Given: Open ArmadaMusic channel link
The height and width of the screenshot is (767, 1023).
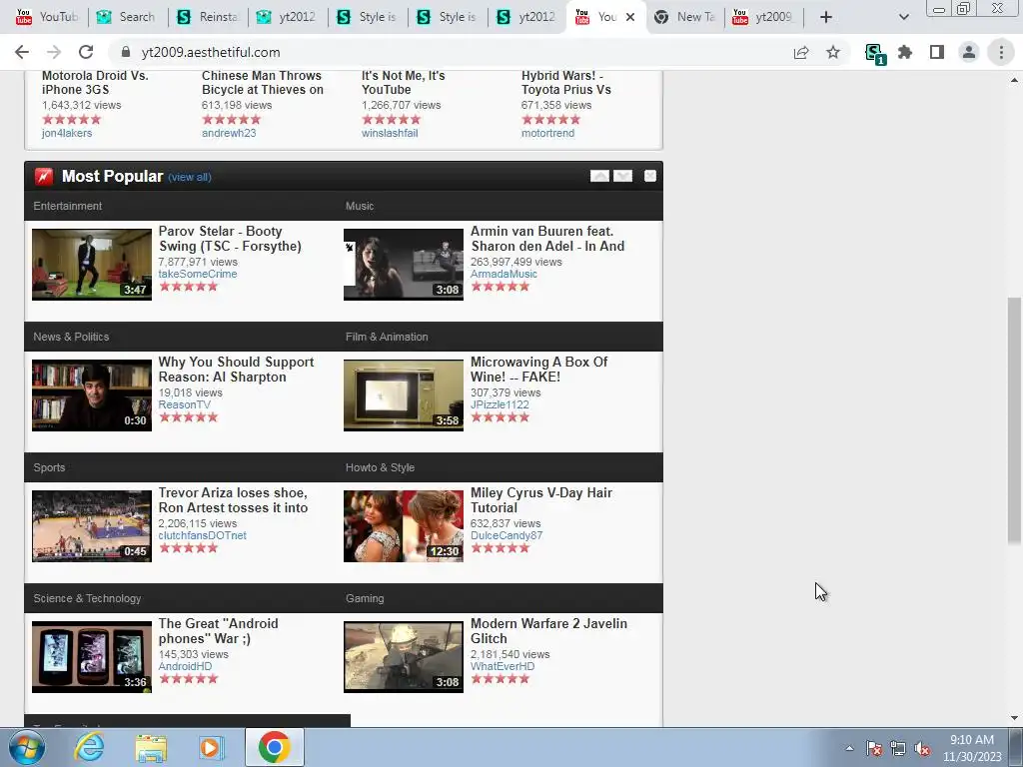Looking at the screenshot, I should pyautogui.click(x=504, y=274).
